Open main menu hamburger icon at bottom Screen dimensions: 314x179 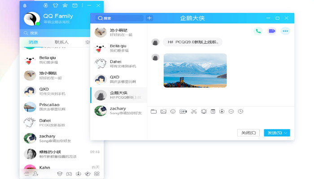pos(26,174)
